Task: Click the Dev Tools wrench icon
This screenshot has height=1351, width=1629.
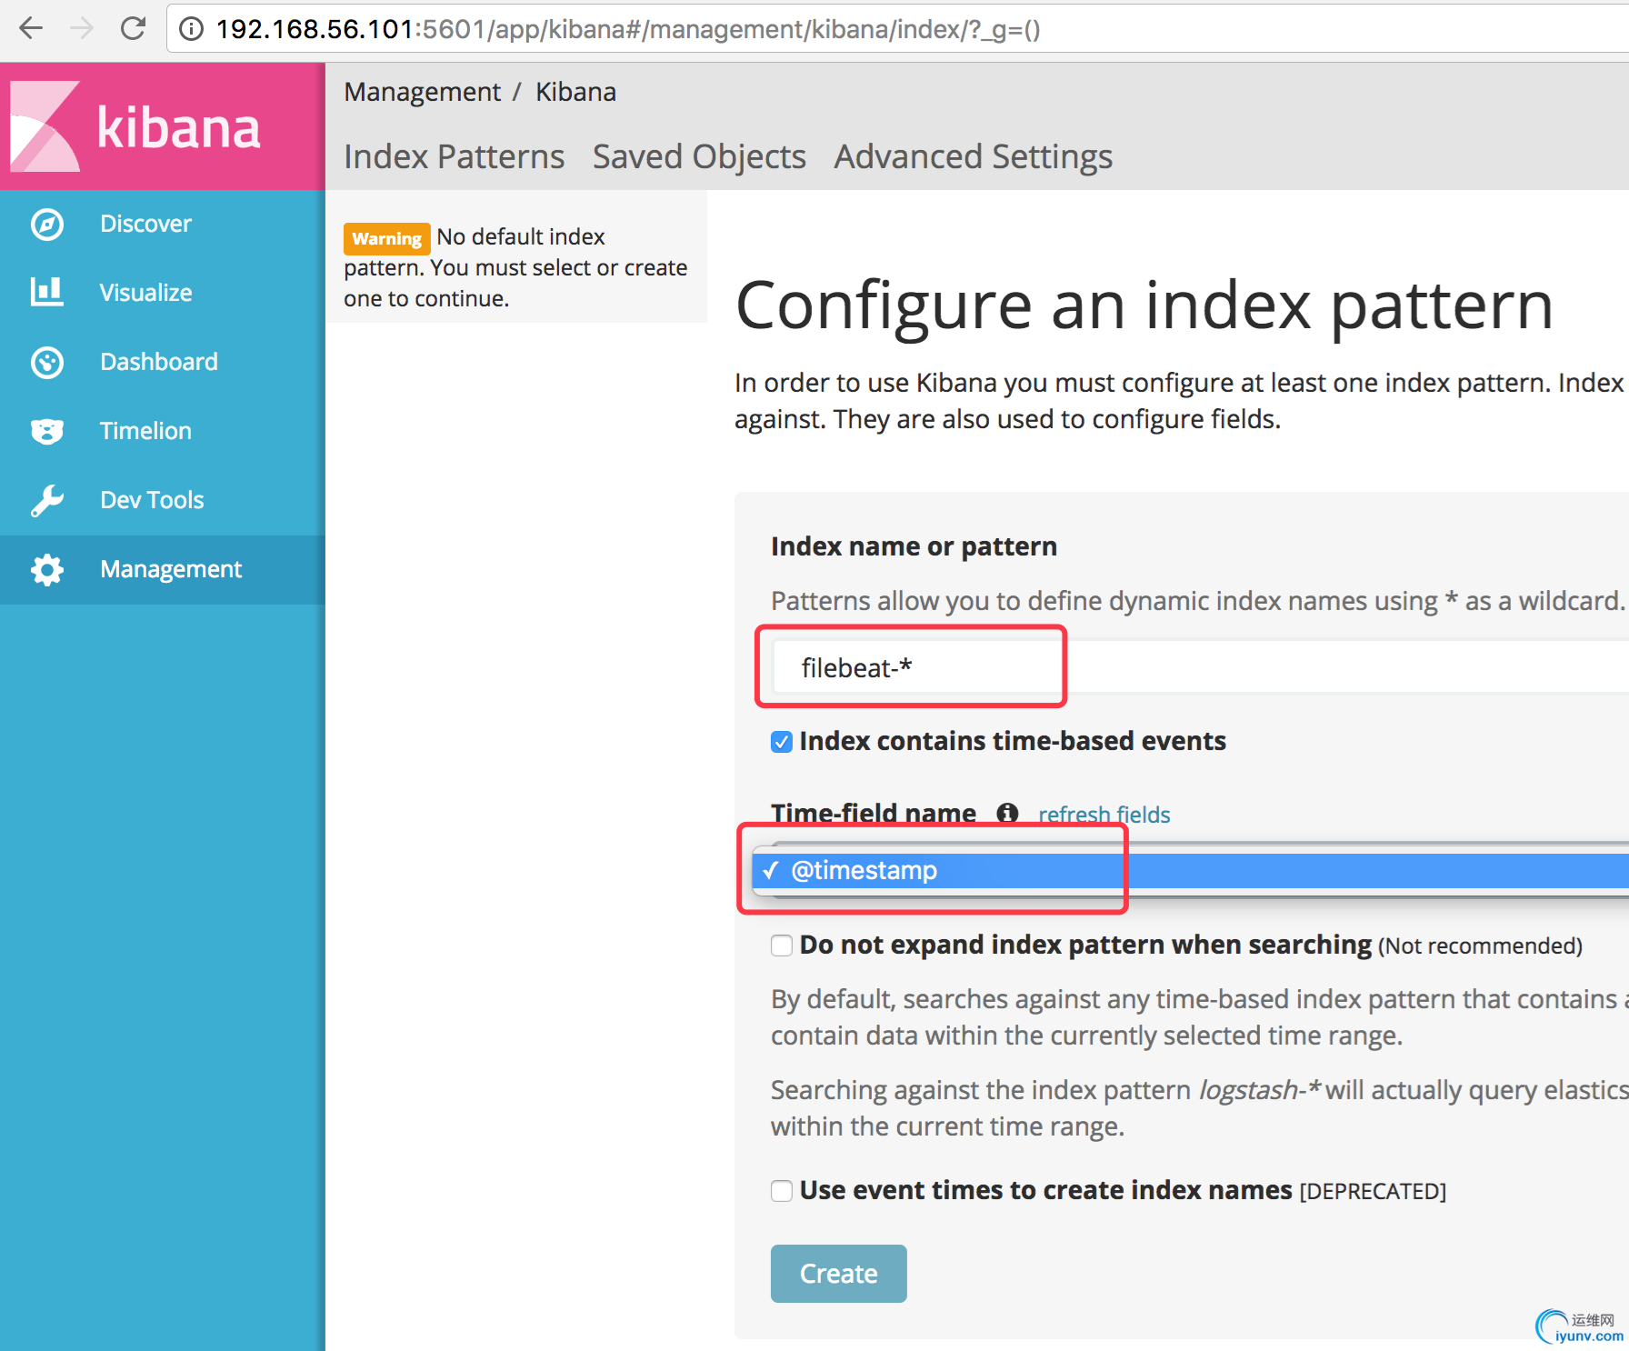Action: pos(47,500)
